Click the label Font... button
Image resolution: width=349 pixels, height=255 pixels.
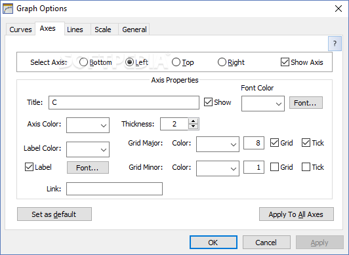pyautogui.click(x=88, y=167)
